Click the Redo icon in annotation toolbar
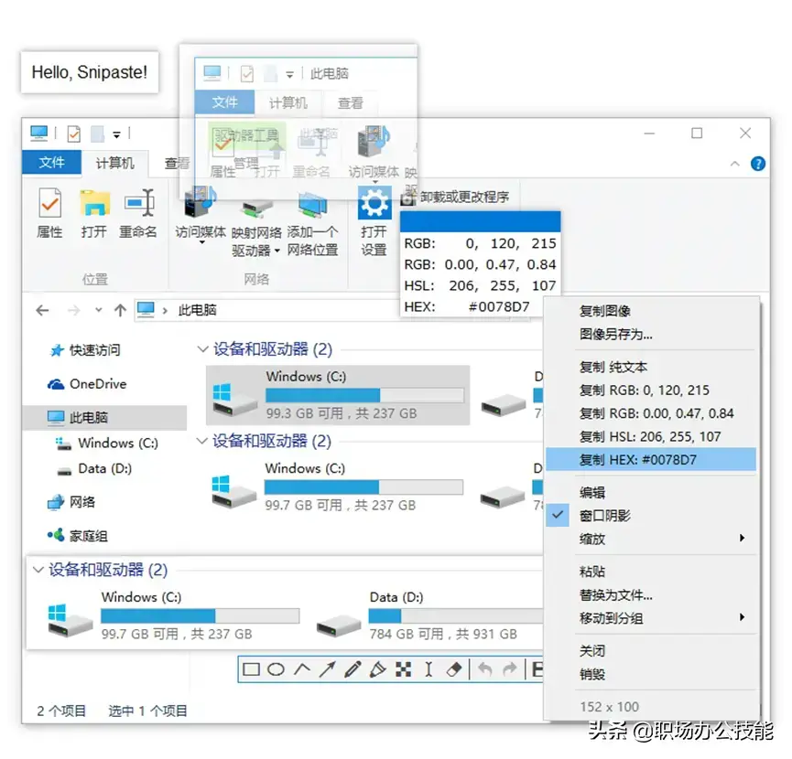This screenshot has height=759, width=792. pyautogui.click(x=508, y=669)
